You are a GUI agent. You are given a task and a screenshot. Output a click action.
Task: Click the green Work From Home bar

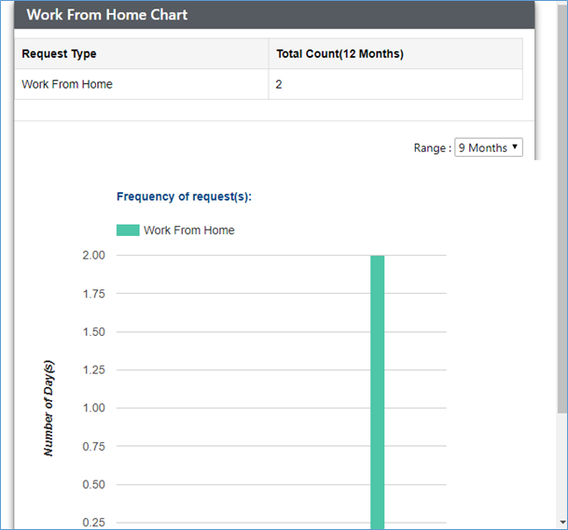pyautogui.click(x=377, y=392)
